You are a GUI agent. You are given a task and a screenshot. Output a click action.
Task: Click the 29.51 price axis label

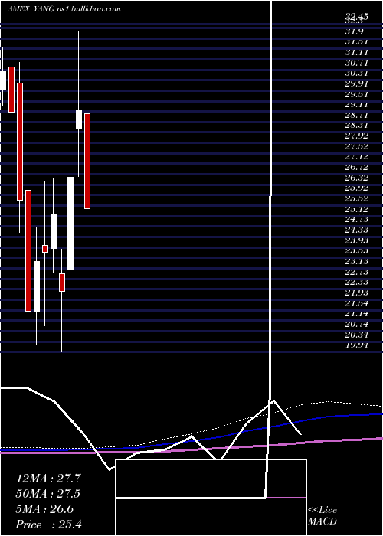click(x=356, y=94)
